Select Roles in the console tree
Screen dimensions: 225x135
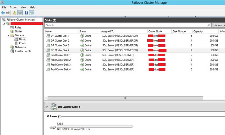coord(18,27)
